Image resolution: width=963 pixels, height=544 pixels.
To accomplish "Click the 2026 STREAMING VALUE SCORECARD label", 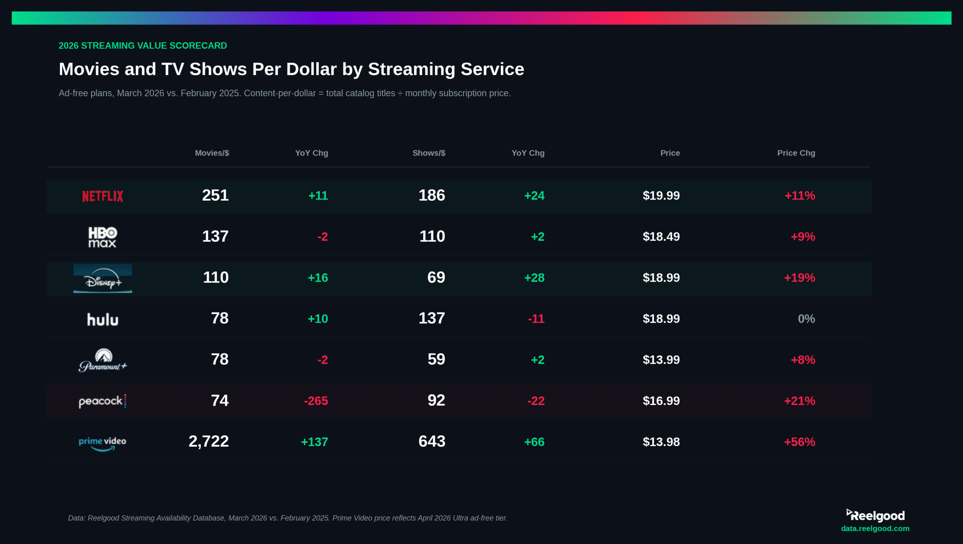I will (x=143, y=46).
